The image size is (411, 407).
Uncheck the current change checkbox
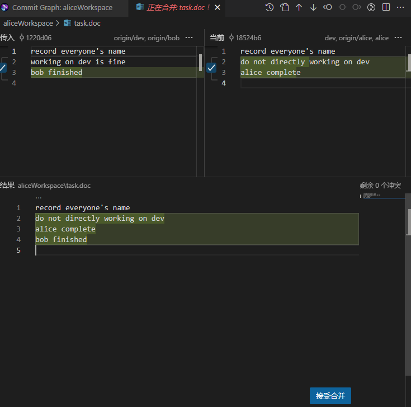tap(211, 68)
